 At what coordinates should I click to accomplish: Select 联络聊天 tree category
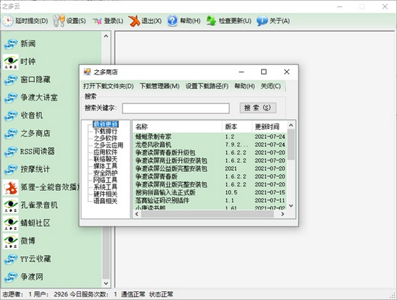(x=105, y=159)
